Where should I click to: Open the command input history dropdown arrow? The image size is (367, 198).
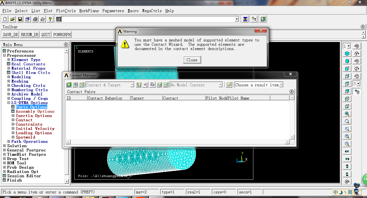pos(237,19)
